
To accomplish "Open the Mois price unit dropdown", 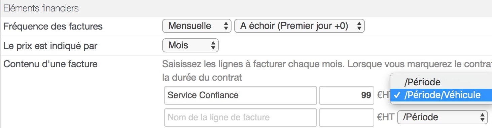I will 190,46.
